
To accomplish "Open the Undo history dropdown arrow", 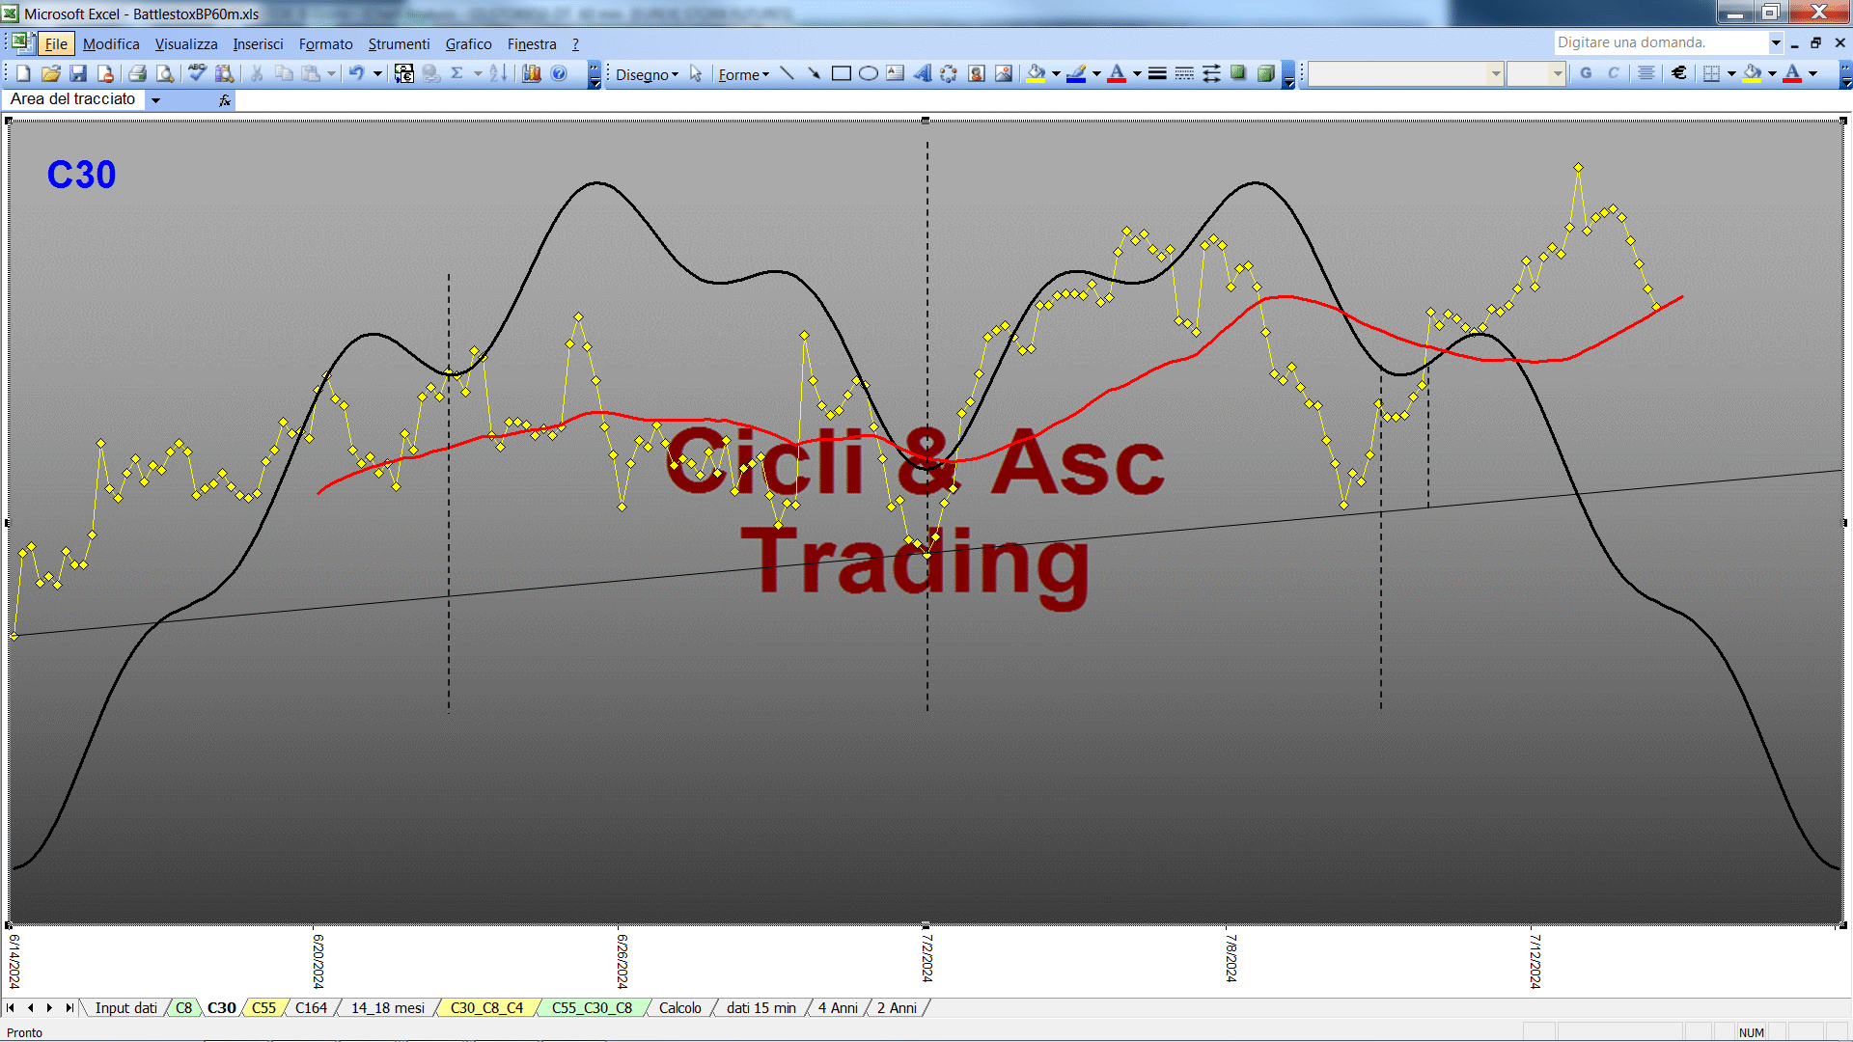I will click(x=377, y=73).
